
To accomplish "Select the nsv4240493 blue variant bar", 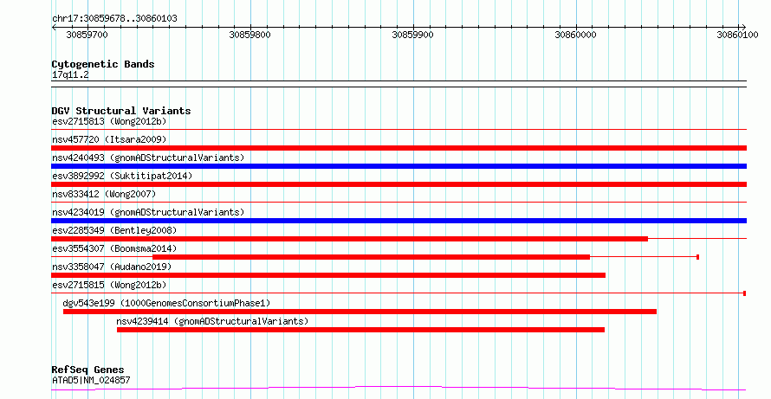I will point(398,166).
